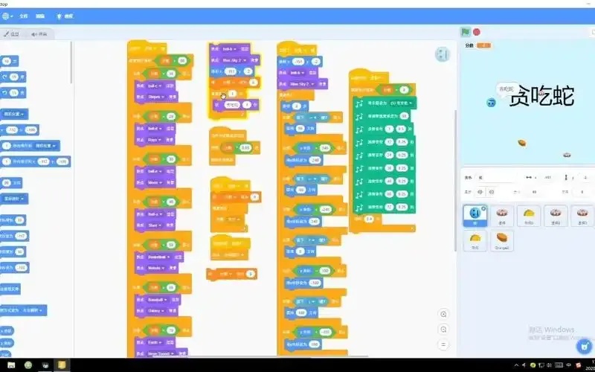This screenshot has width=595, height=372.
Task: Open the Neon Tunnel backdrop dropdown
Action: click(161, 353)
